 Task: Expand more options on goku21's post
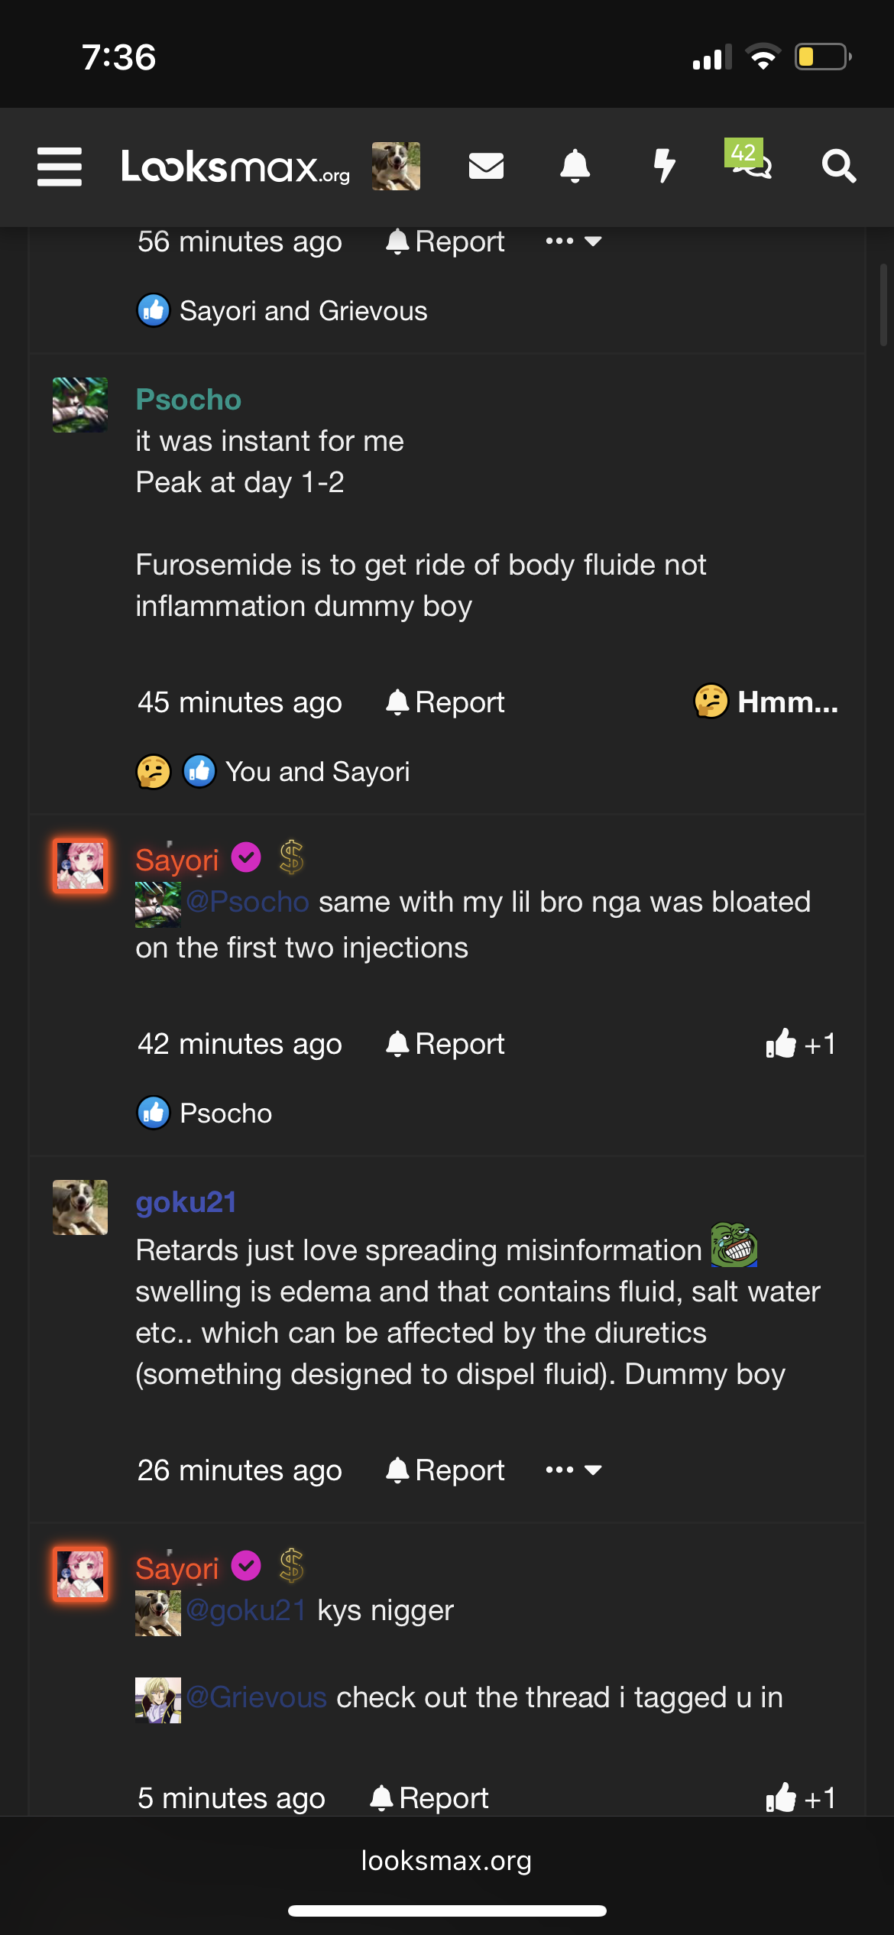click(x=573, y=1470)
